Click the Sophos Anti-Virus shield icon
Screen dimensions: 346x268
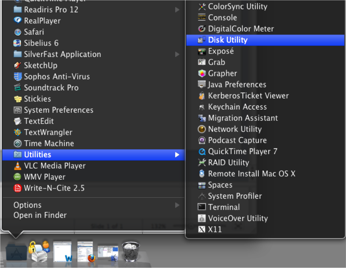[x=18, y=77]
